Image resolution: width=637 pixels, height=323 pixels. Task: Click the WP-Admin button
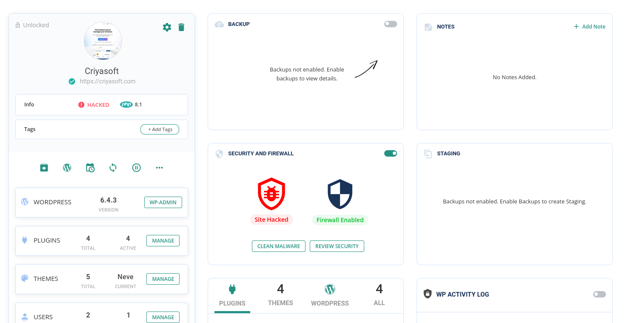(x=163, y=203)
